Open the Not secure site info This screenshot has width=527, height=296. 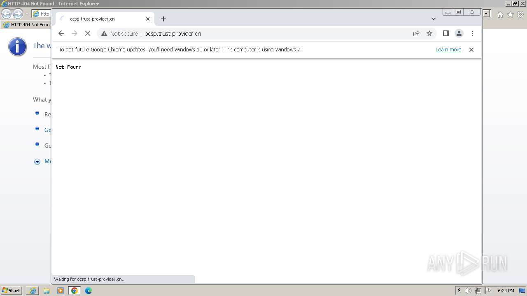tap(119, 34)
